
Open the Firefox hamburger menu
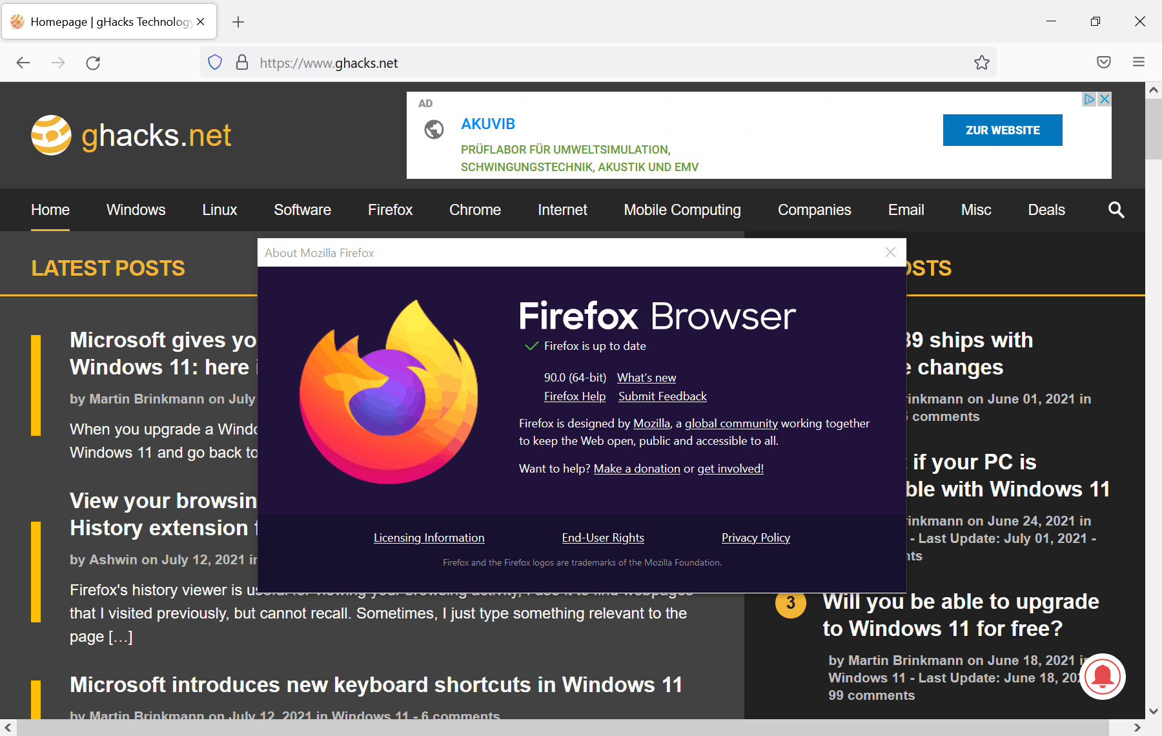[1139, 63]
